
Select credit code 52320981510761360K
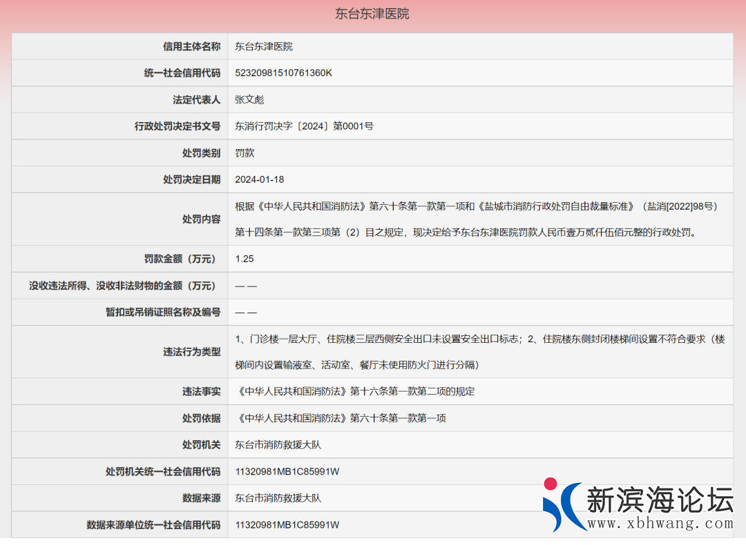point(283,73)
